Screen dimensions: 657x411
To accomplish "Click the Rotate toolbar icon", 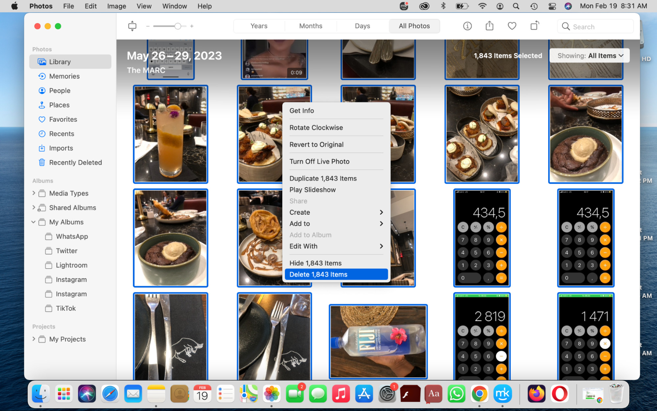I will 535,26.
